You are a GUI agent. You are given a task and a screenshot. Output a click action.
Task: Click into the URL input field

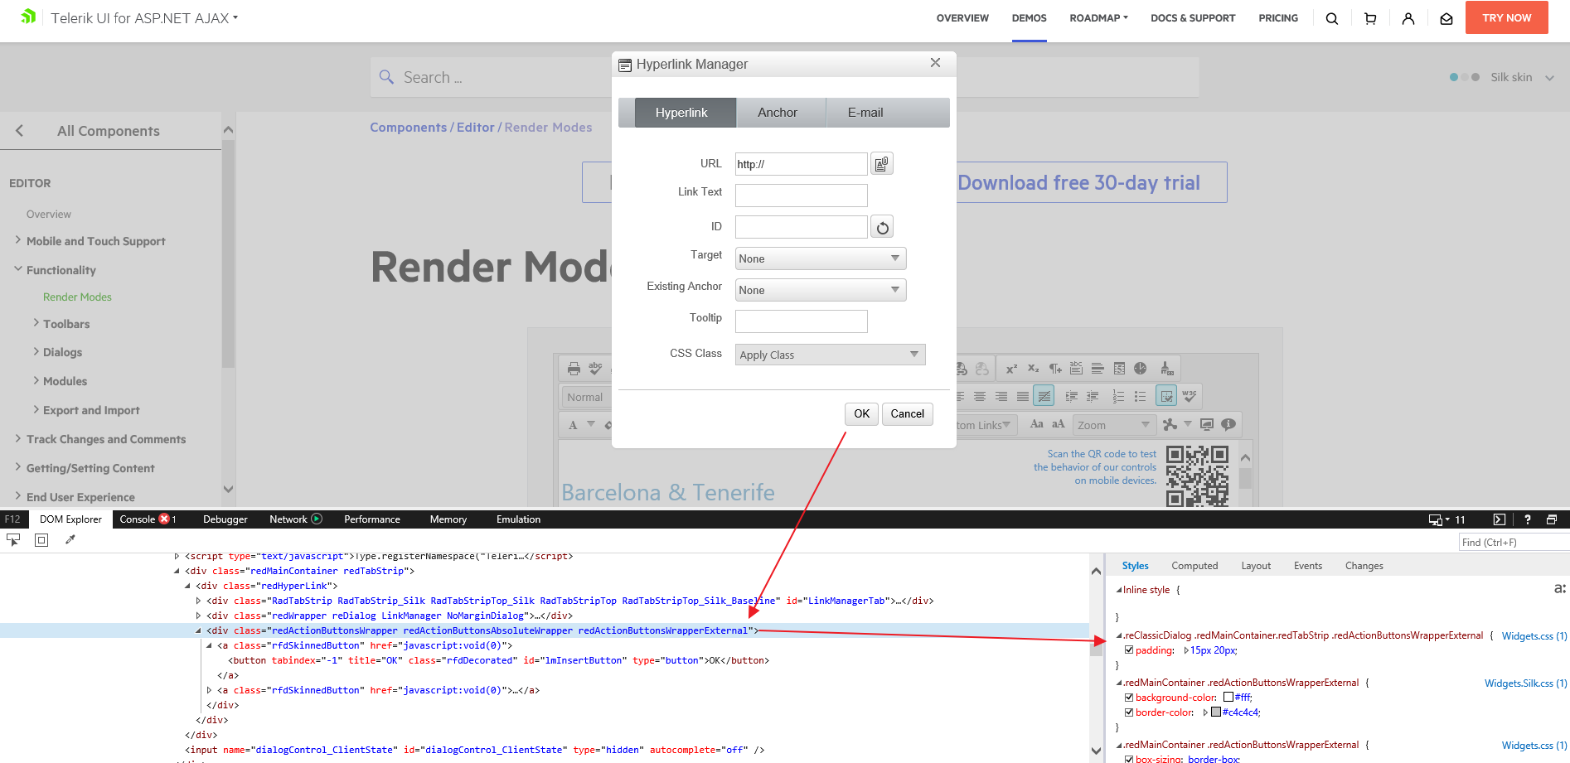[x=801, y=164]
